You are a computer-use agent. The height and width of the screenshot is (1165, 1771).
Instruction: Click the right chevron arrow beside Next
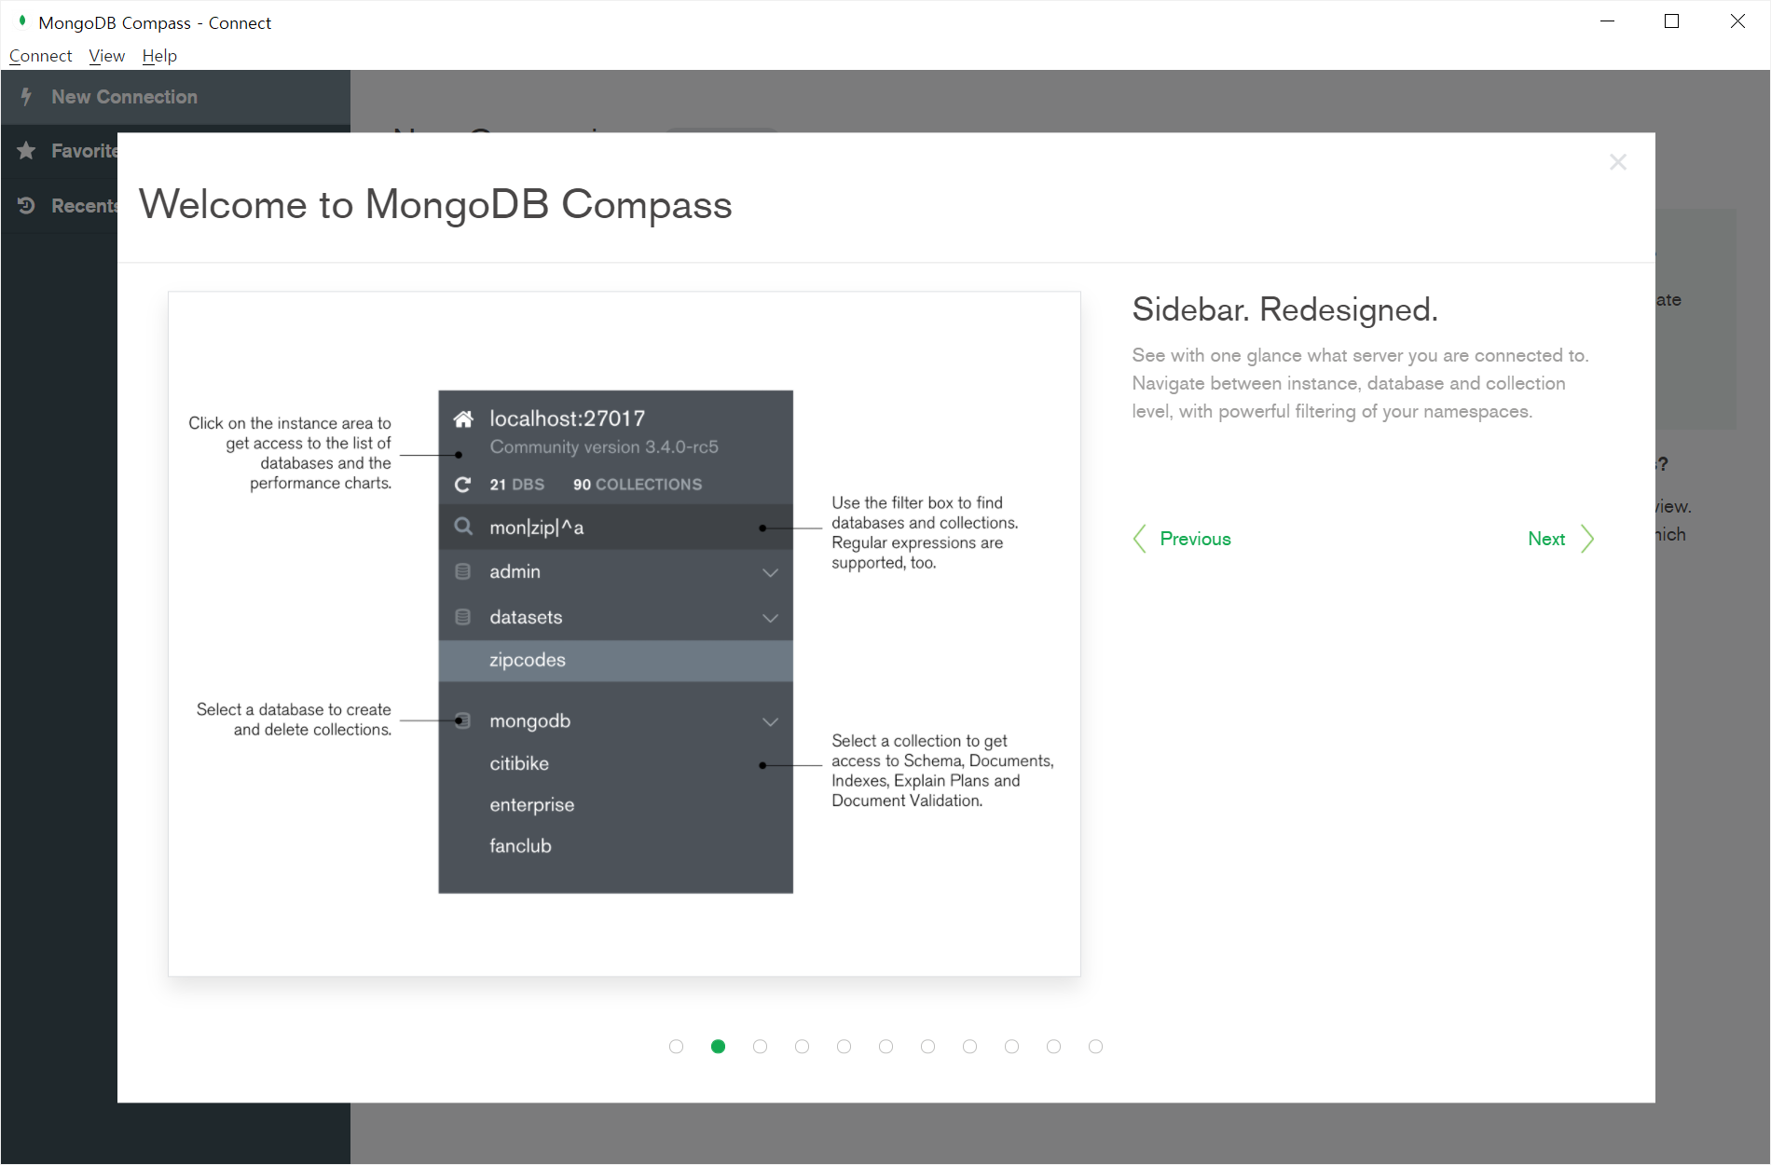pyautogui.click(x=1587, y=539)
